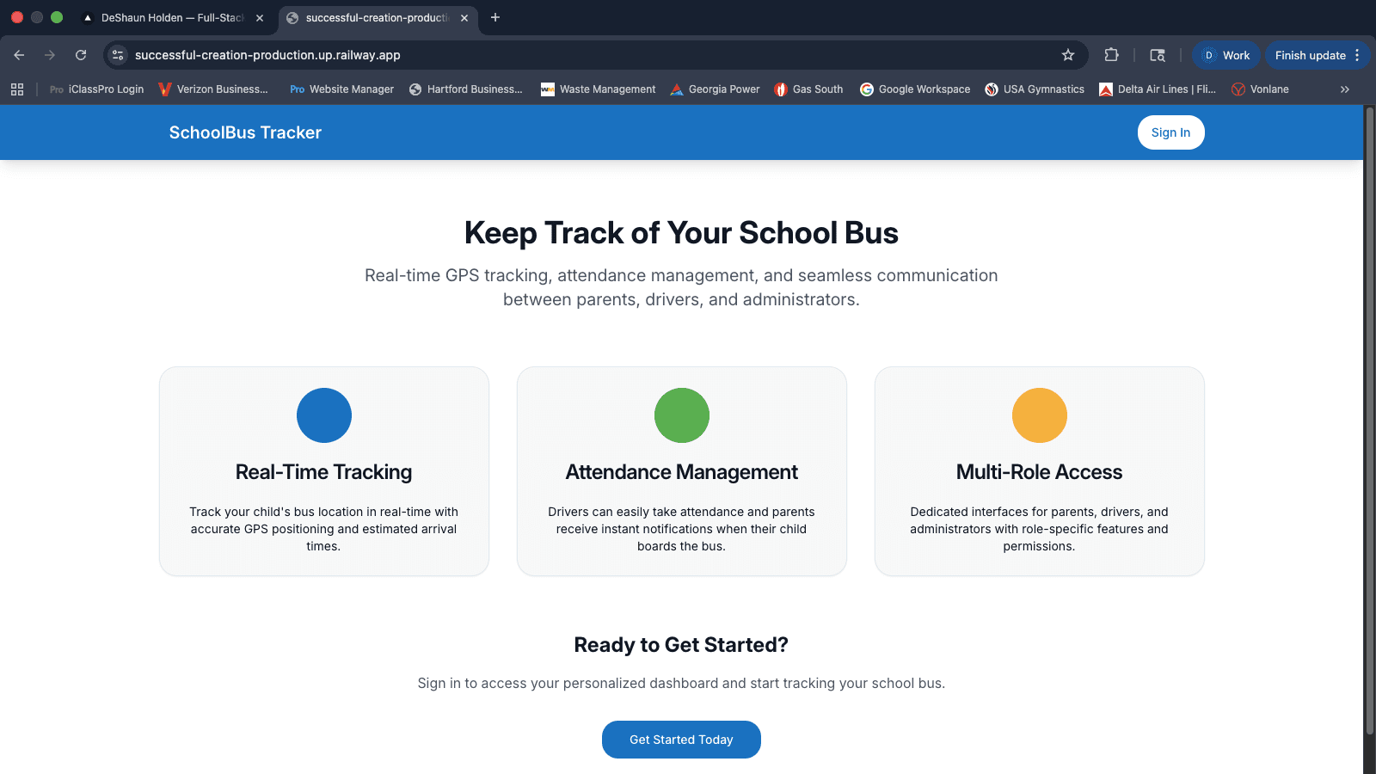Click the Sign In button
This screenshot has height=774, width=1376.
pos(1170,132)
